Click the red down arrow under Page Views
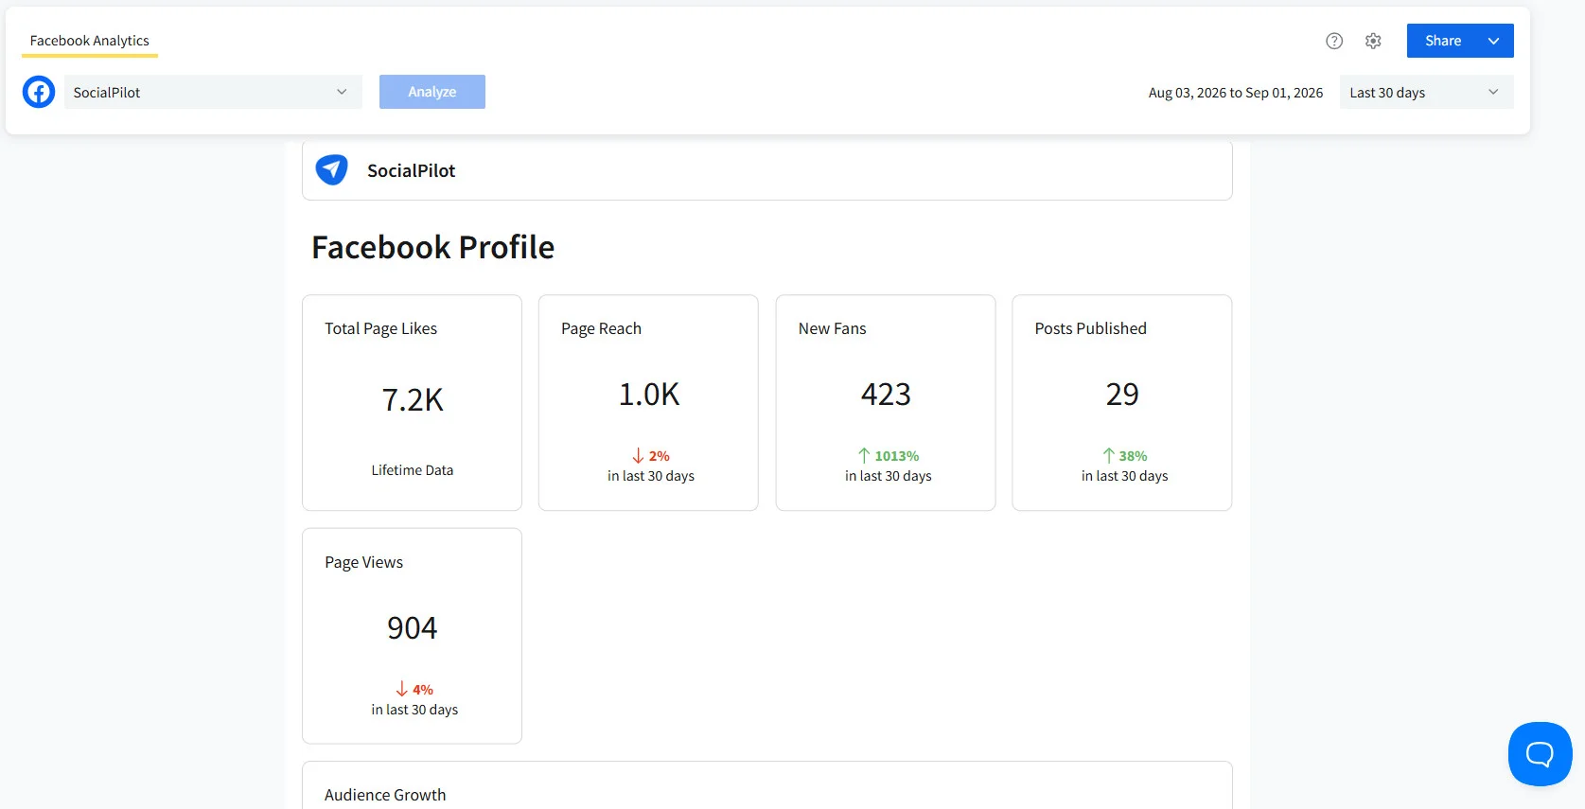The height and width of the screenshot is (809, 1585). coord(402,689)
